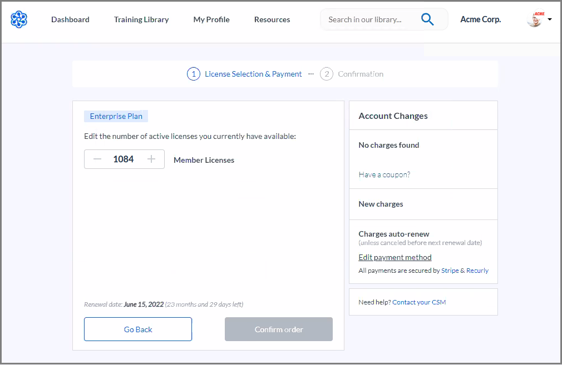Viewport: 562px width, 365px height.
Task: Click the Confirm order button
Action: (x=279, y=329)
